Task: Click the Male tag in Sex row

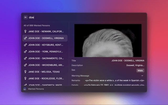Action: (140, 70)
